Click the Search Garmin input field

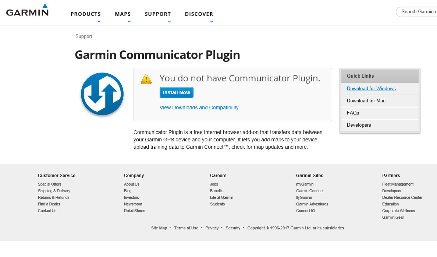tap(417, 12)
